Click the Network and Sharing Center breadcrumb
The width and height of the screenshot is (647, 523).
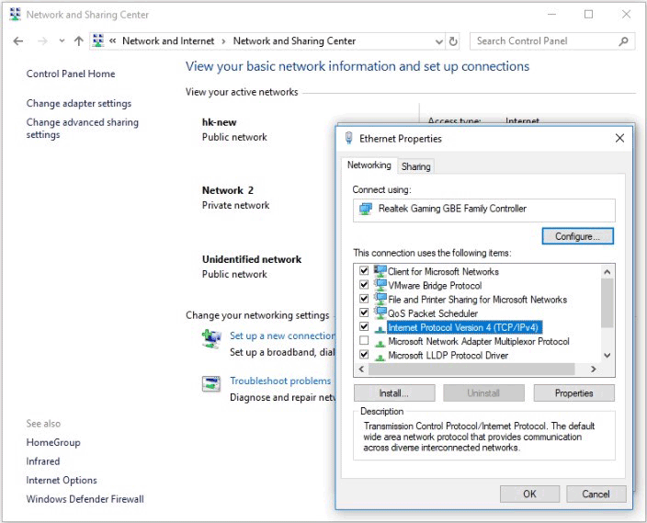[x=294, y=40]
